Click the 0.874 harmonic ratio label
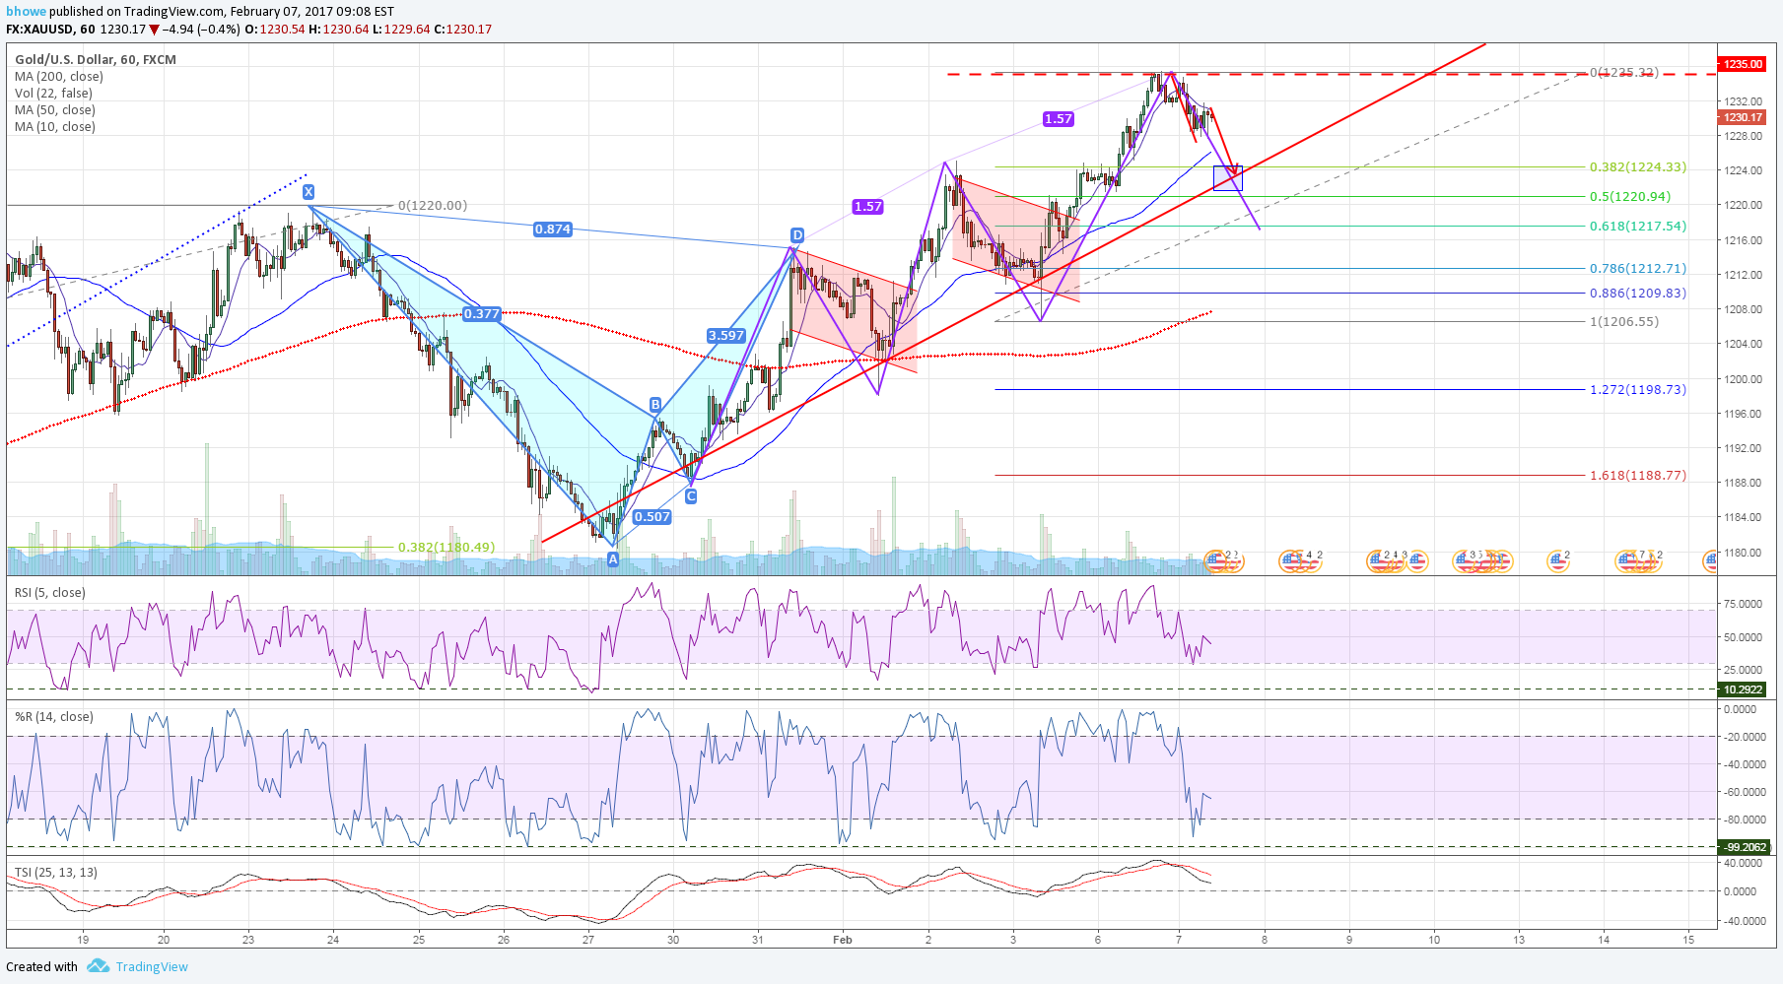Screen dimensions: 1783x984 553,230
